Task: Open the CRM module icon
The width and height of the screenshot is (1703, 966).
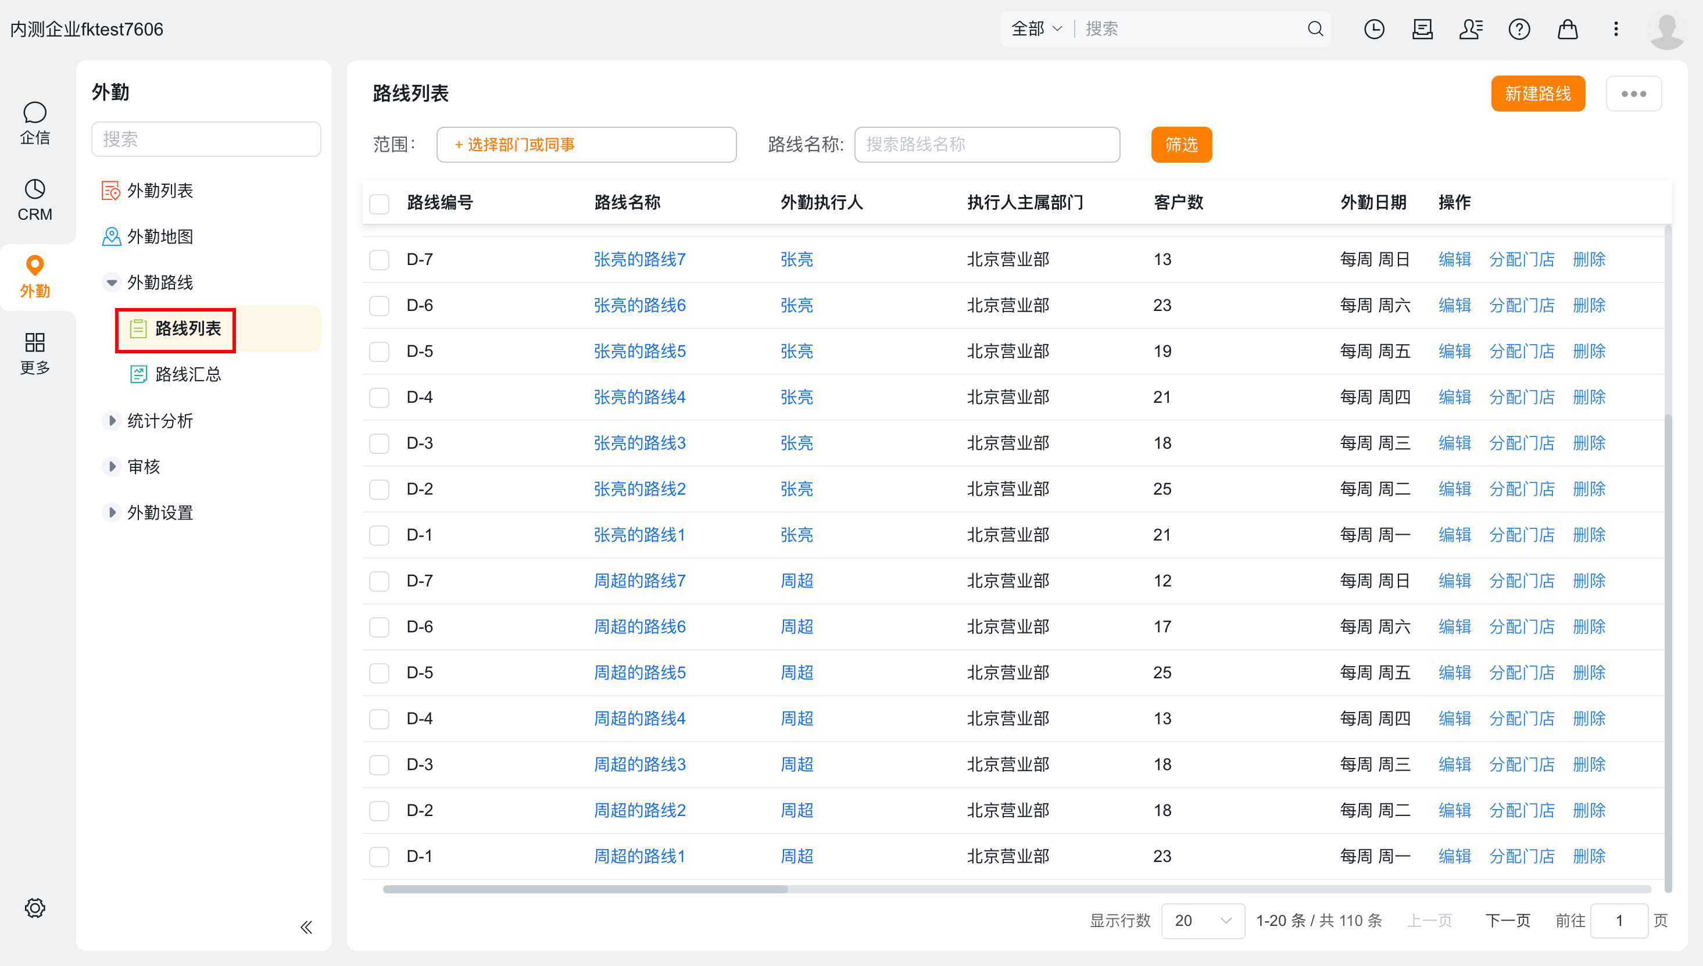Action: (34, 200)
